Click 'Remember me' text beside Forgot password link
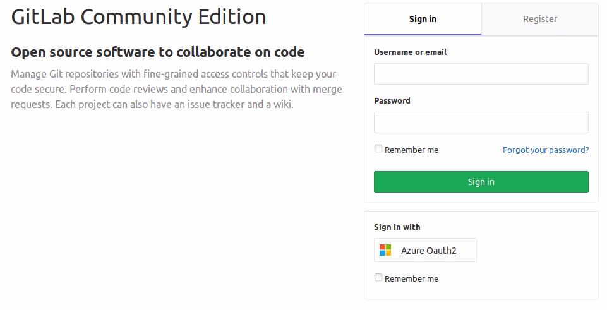607x310 pixels. click(411, 150)
